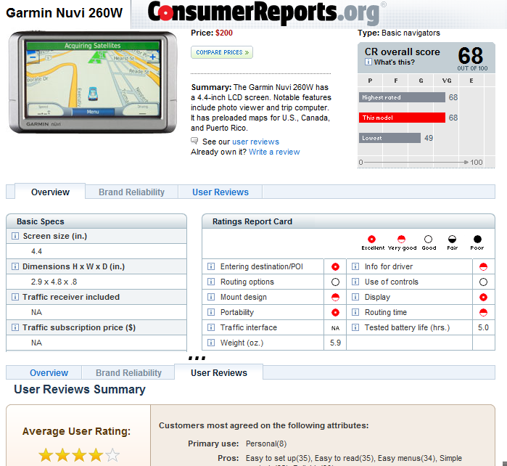The image size is (507, 466).
Task: Switch to the upper User Reviews tab
Action: tap(220, 192)
